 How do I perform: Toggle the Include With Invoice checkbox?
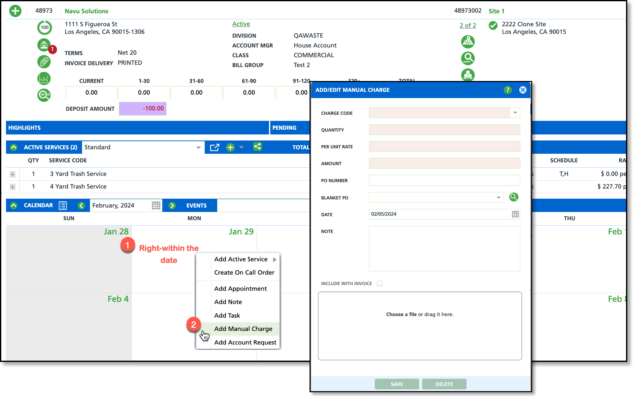379,283
